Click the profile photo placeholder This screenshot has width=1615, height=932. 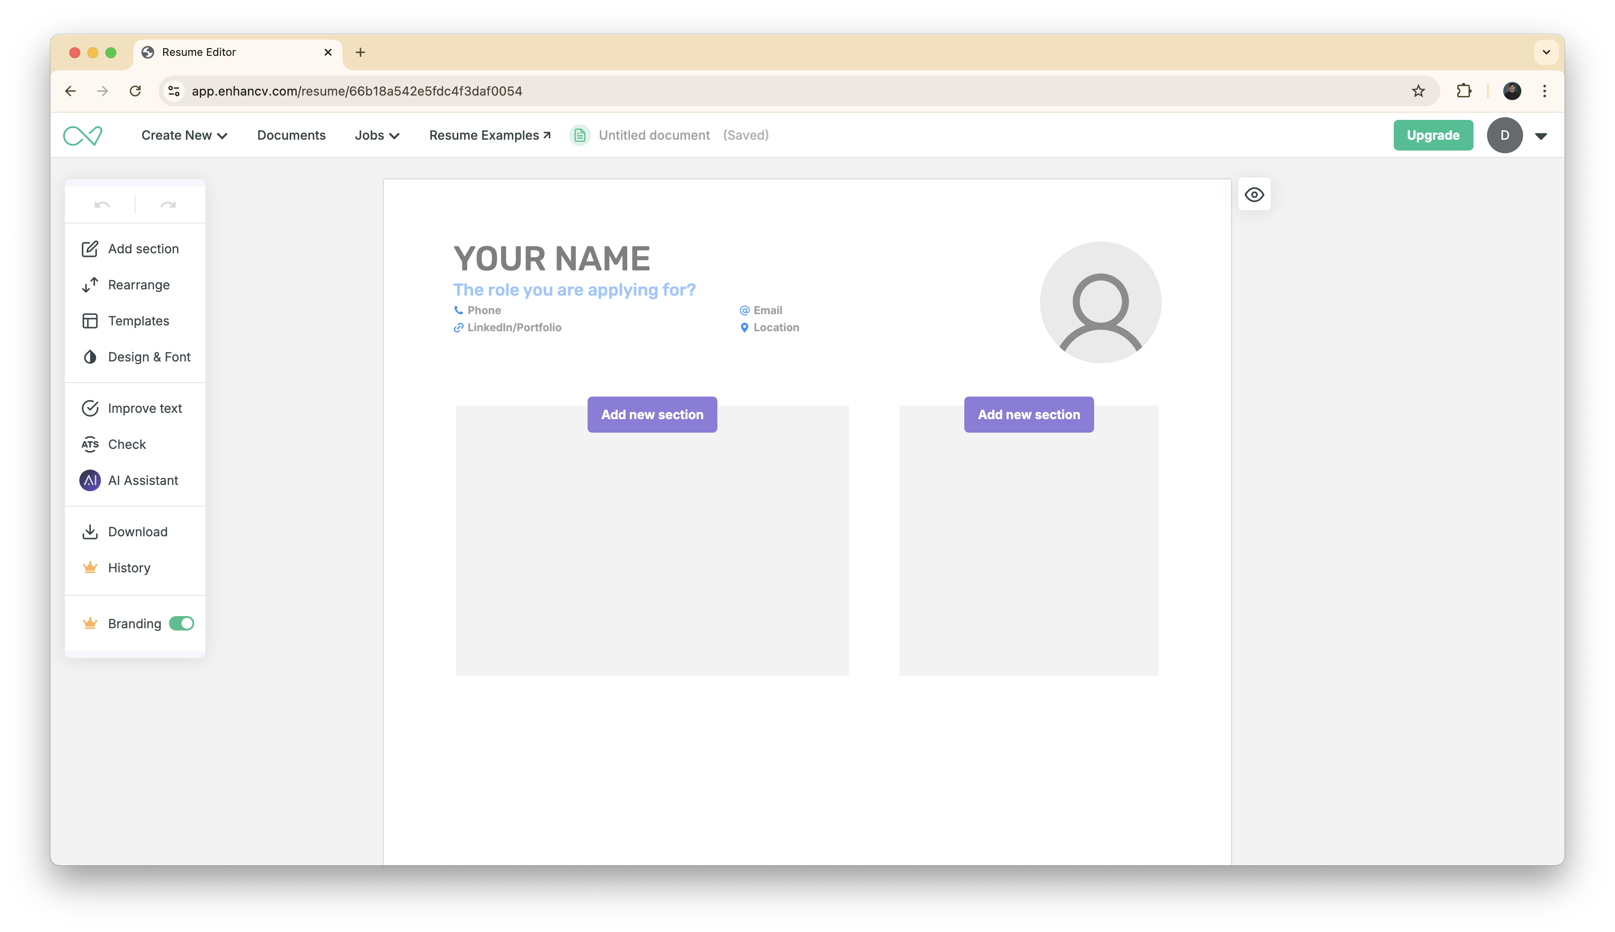1100,302
